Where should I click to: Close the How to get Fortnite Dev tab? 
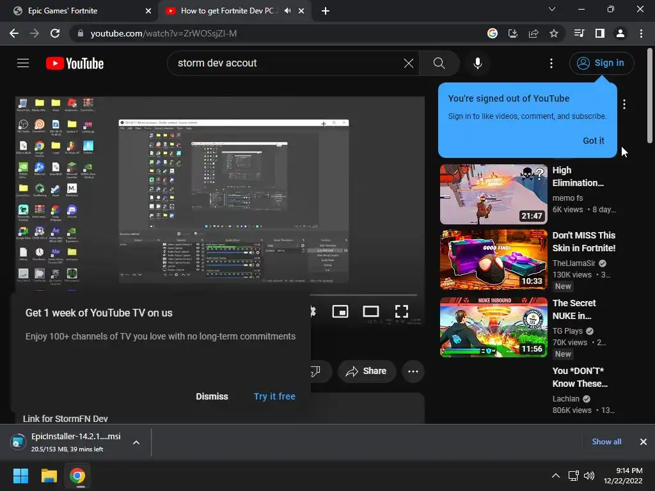tap(301, 11)
